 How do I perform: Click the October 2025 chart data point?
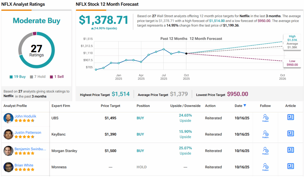[186, 53]
